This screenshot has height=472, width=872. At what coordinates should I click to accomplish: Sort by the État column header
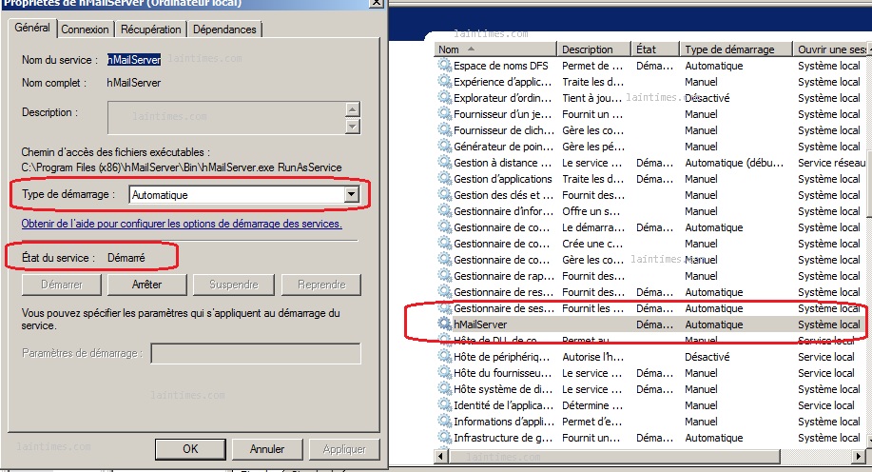click(x=656, y=49)
